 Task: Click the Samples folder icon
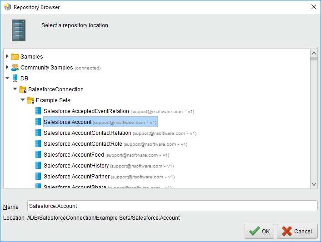(15, 57)
